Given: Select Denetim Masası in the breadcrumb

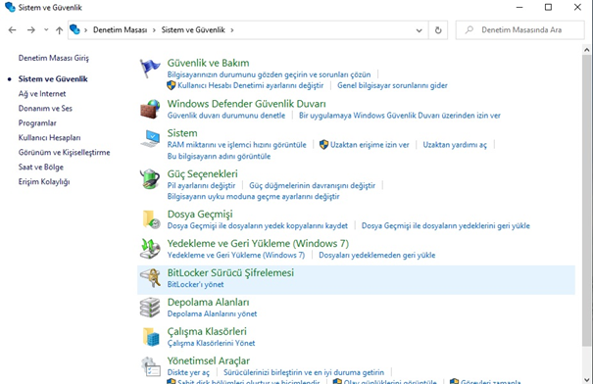Looking at the screenshot, I should [x=120, y=29].
